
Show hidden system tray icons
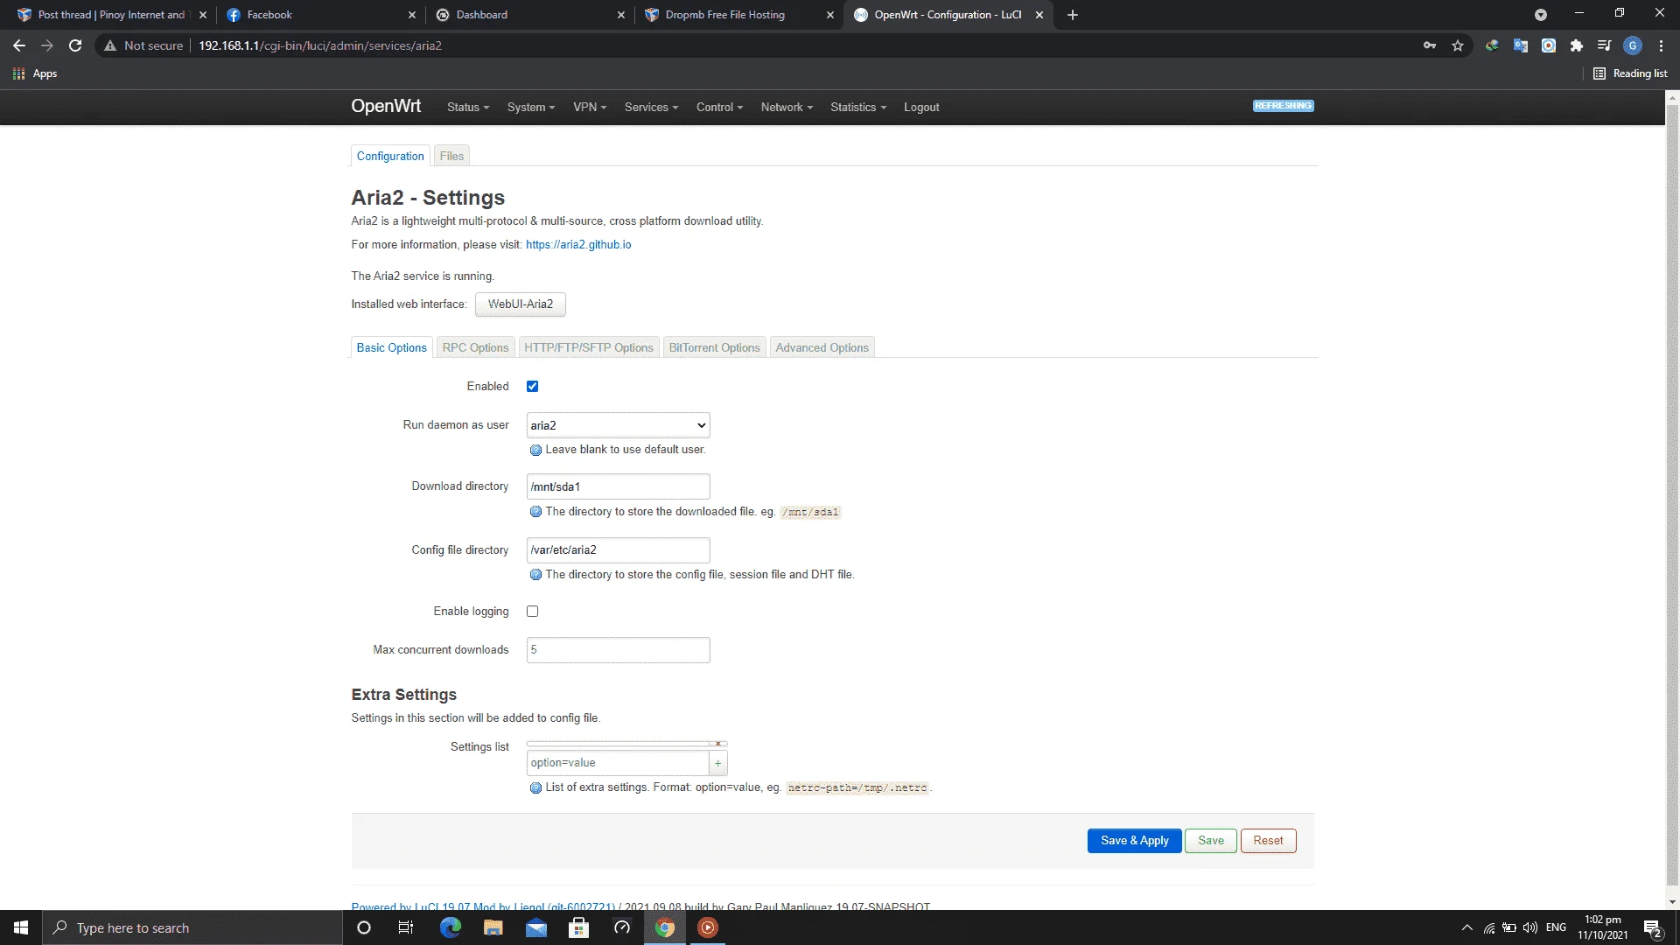(x=1467, y=927)
